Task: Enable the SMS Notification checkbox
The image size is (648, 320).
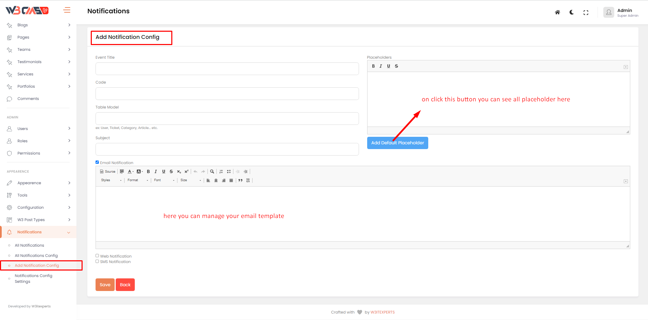Action: (97, 261)
